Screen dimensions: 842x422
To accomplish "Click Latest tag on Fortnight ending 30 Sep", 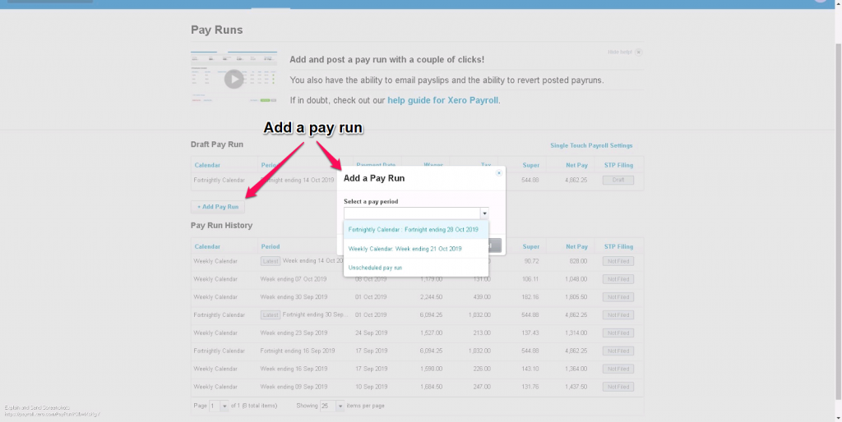I will [x=271, y=315].
